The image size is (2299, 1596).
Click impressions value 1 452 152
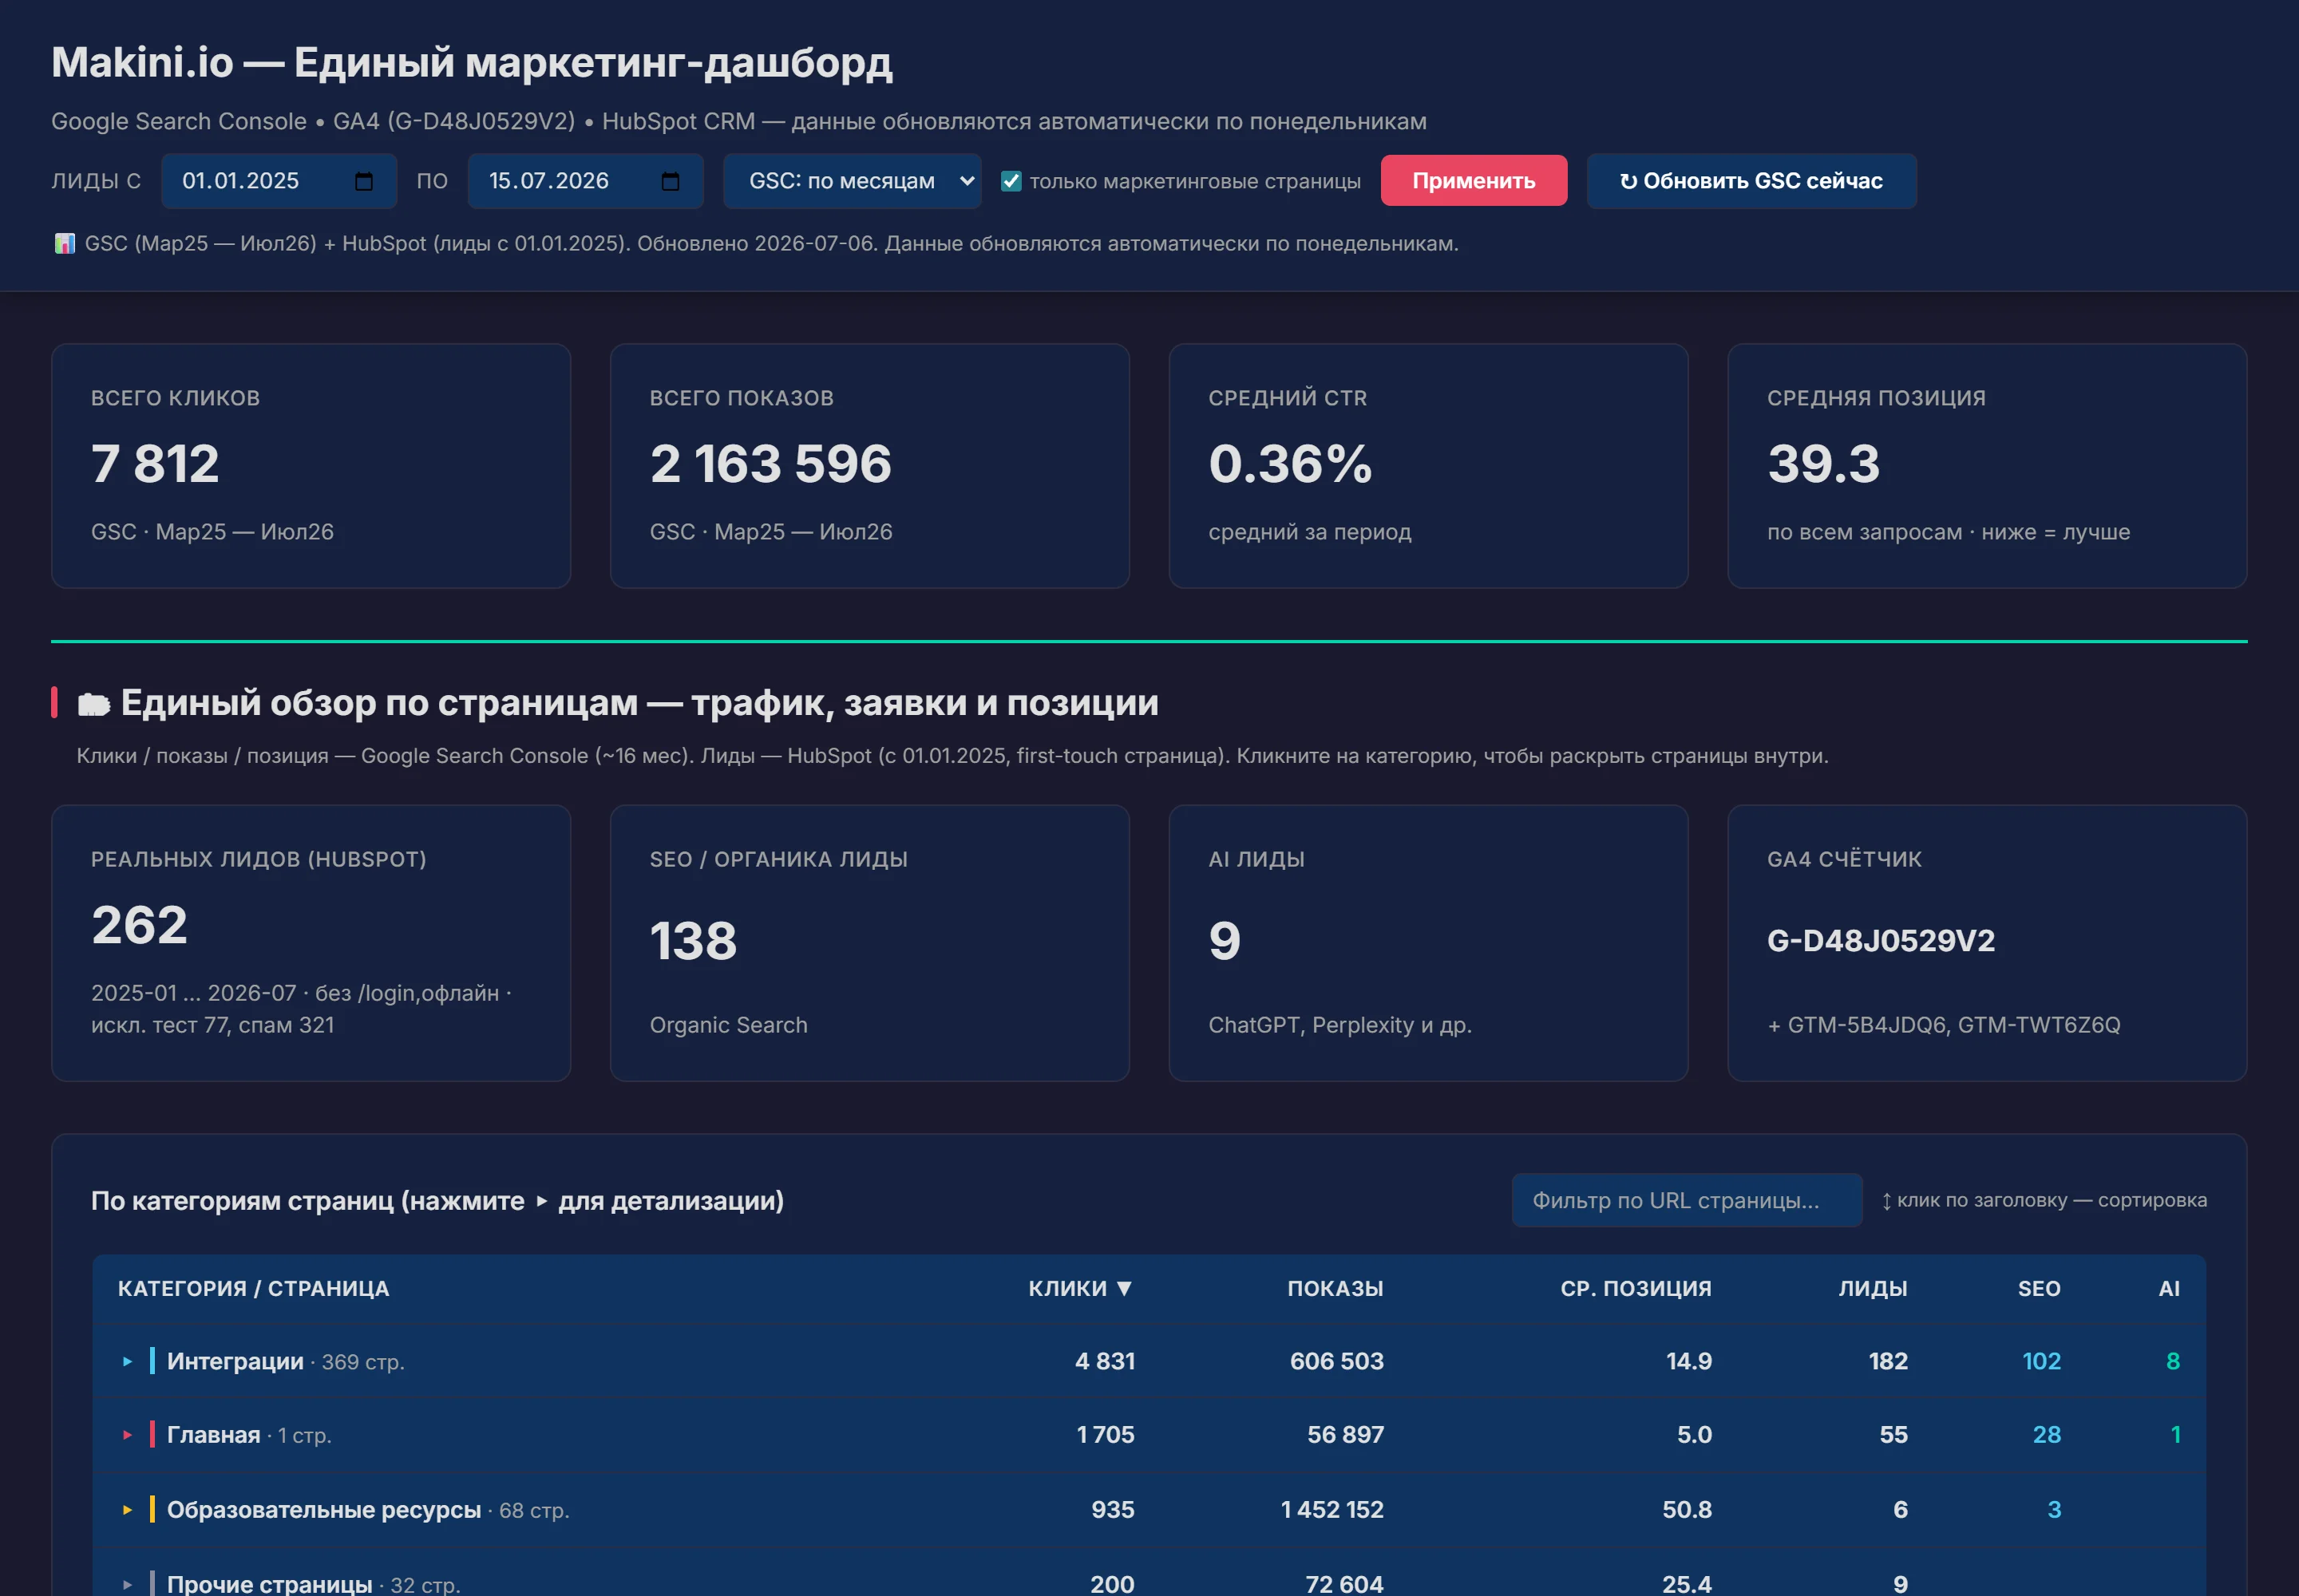click(x=1332, y=1510)
